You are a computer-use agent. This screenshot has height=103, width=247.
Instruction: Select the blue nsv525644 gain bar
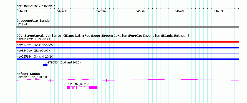click(x=128, y=59)
